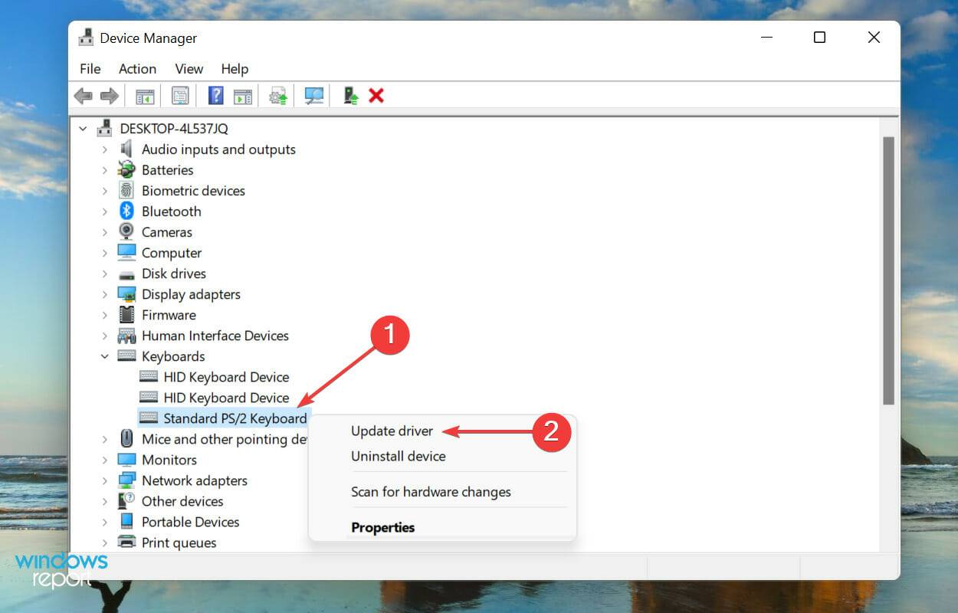
Task: Click the Scan for hardware changes toolbar icon
Action: pos(313,95)
